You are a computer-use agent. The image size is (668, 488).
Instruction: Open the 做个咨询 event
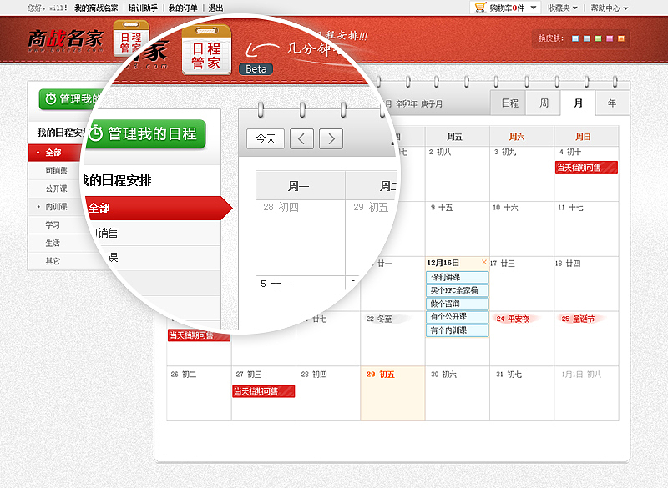click(x=457, y=304)
